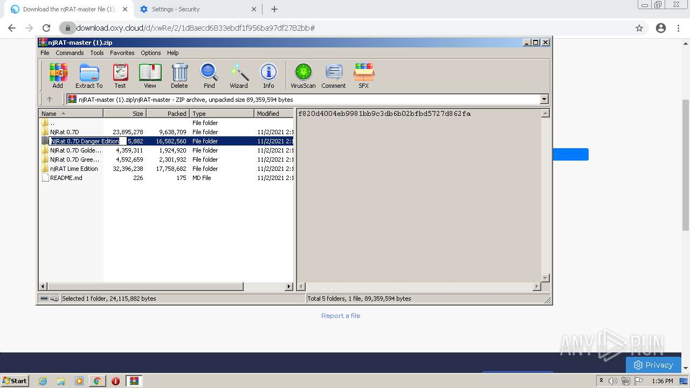Go back in the browser

(12, 28)
